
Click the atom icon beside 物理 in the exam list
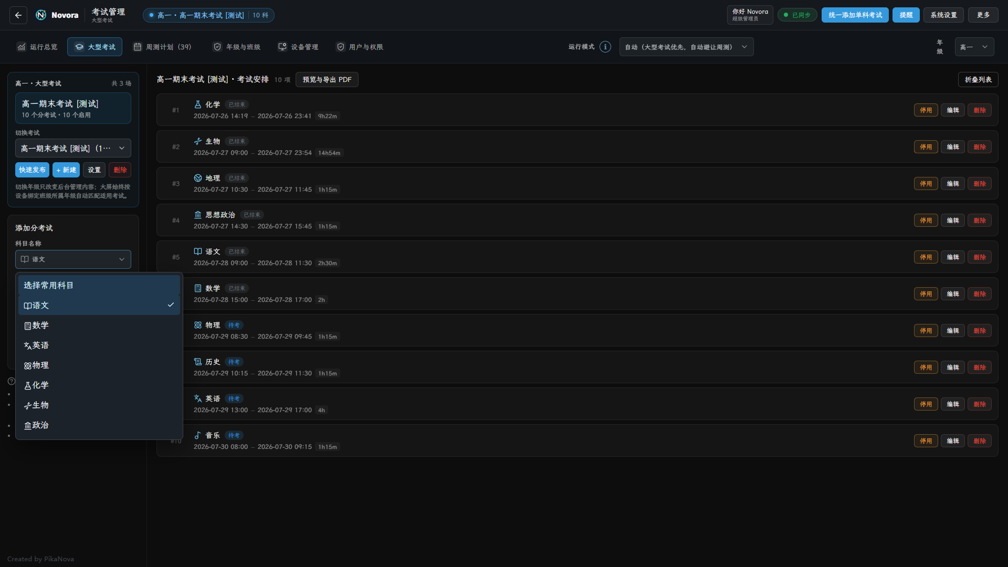(x=198, y=325)
